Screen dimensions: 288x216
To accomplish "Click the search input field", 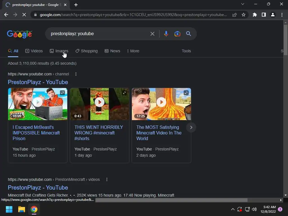I will click(x=99, y=34).
